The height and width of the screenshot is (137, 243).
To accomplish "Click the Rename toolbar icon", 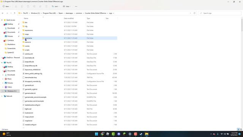I will pyautogui.click(x=34, y=6).
